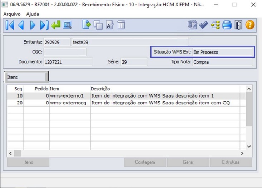Go to next record arrow
This screenshot has width=262, height=188.
pyautogui.click(x=33, y=25)
